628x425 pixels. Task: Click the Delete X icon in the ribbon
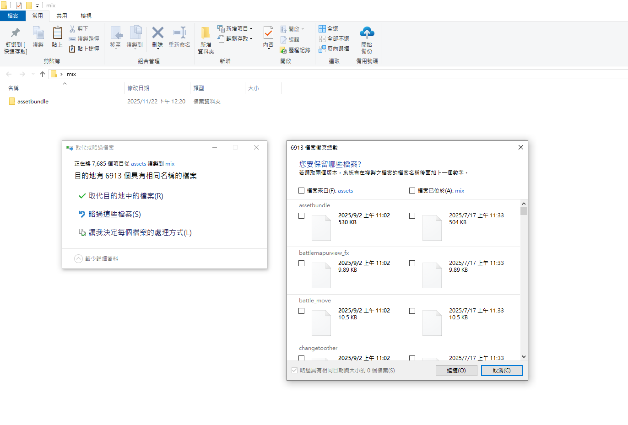(157, 32)
